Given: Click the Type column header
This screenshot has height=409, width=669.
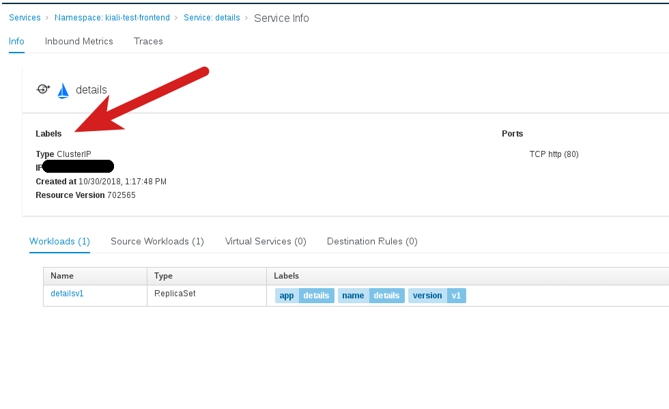Looking at the screenshot, I should pos(207,277).
